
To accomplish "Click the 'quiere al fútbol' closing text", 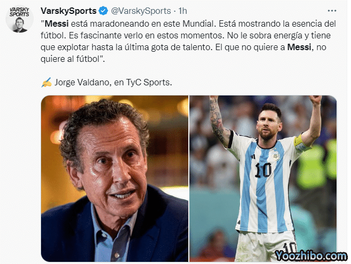I will point(73,59).
